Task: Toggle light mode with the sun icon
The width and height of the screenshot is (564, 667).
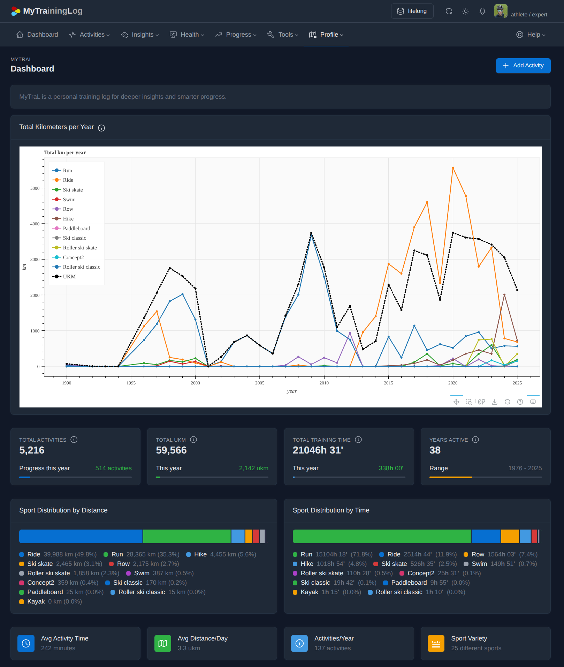Action: (x=465, y=11)
